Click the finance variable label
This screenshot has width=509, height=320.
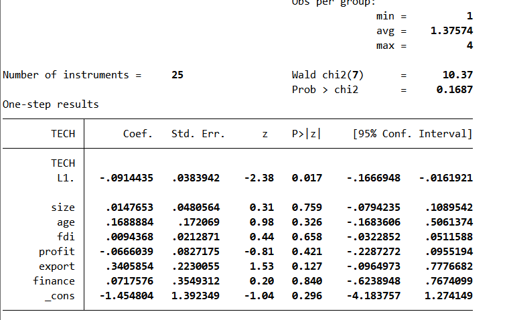[x=54, y=281]
